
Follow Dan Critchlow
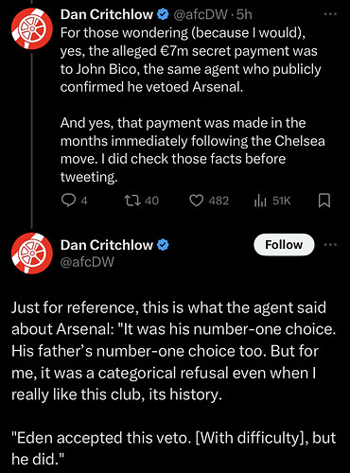[x=284, y=245]
